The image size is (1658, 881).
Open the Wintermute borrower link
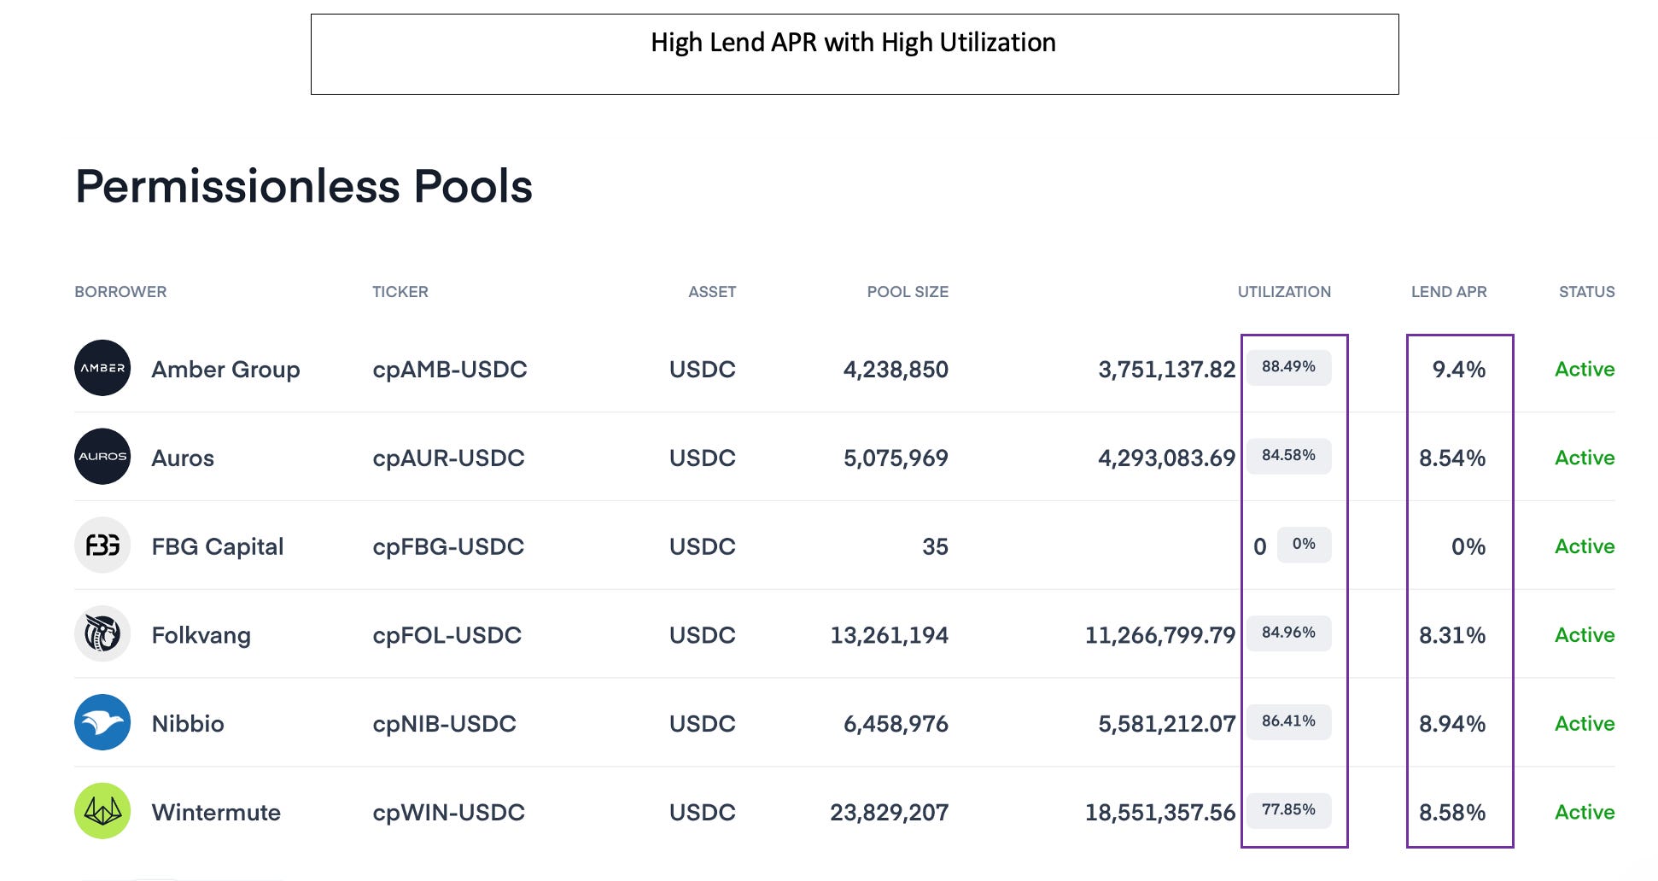pyautogui.click(x=216, y=813)
